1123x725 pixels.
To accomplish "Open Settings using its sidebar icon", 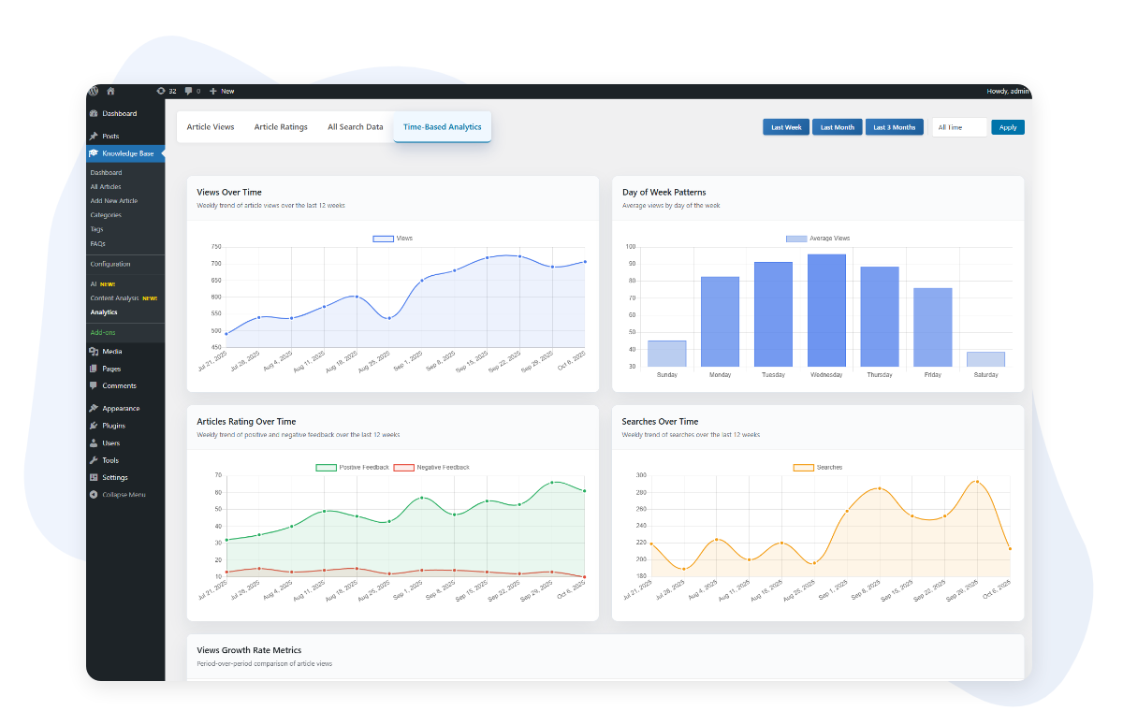I will 94,478.
